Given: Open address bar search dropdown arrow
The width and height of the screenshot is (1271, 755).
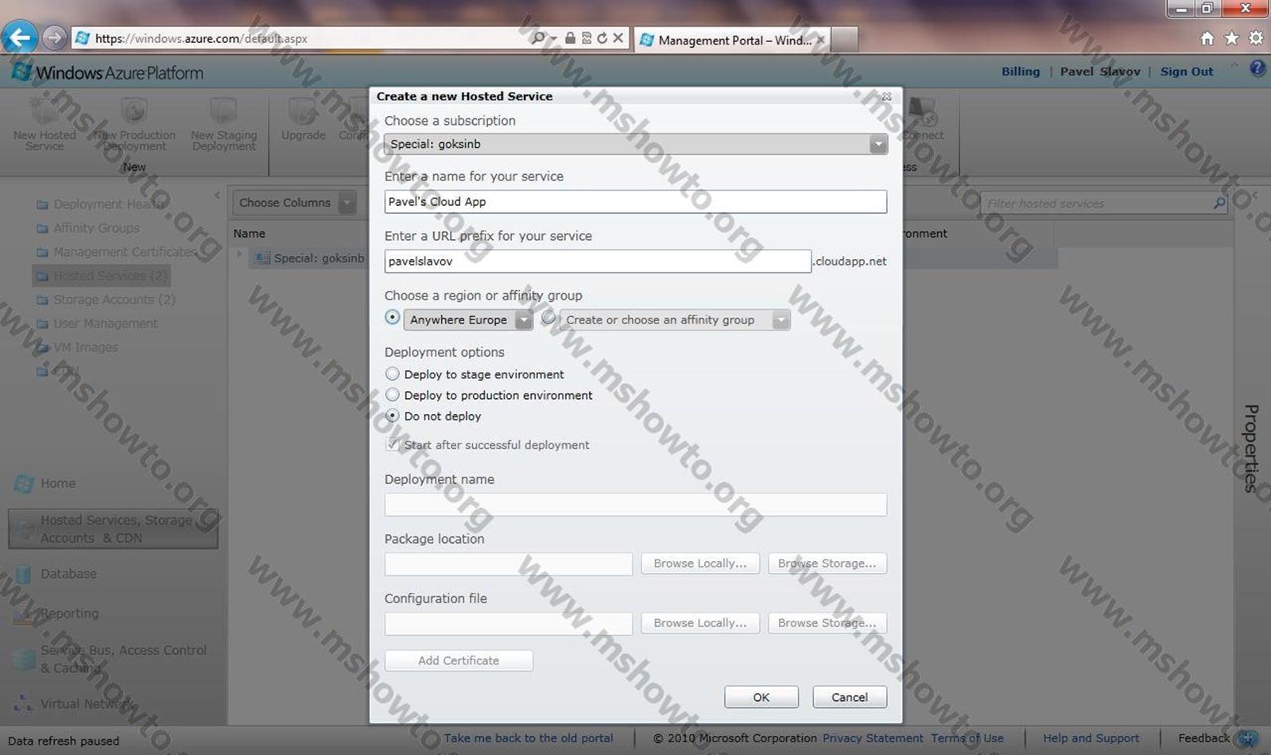Looking at the screenshot, I should (553, 38).
